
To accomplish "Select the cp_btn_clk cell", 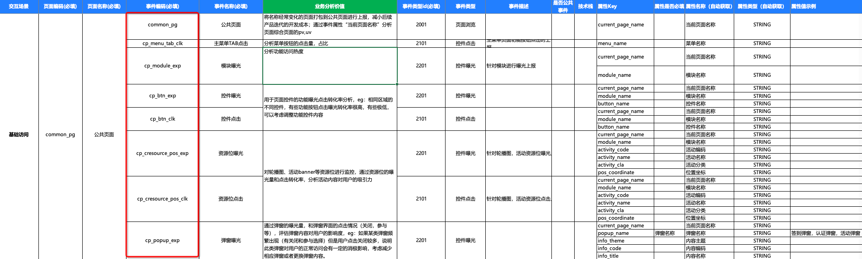I will tap(163, 119).
